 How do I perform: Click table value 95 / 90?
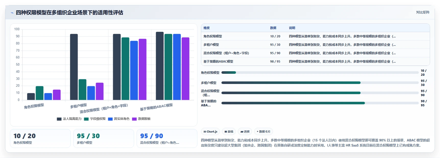pos(275,53)
